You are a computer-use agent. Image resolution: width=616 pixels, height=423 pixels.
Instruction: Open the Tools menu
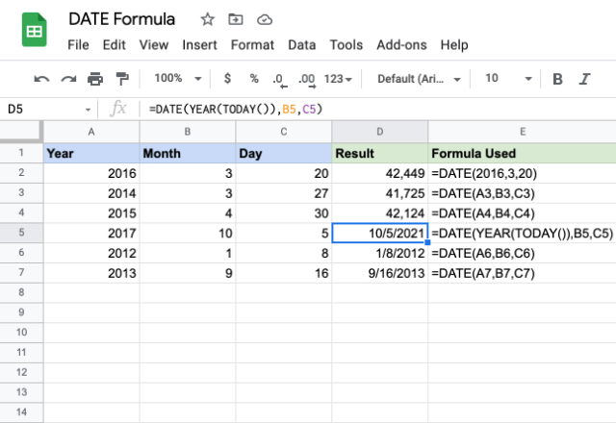[x=346, y=45]
